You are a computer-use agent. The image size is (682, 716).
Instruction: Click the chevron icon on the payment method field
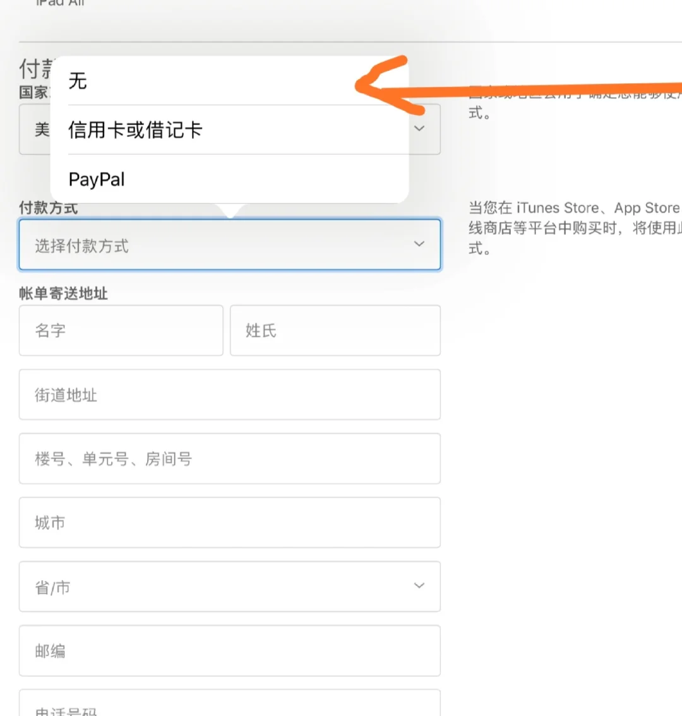coord(419,245)
